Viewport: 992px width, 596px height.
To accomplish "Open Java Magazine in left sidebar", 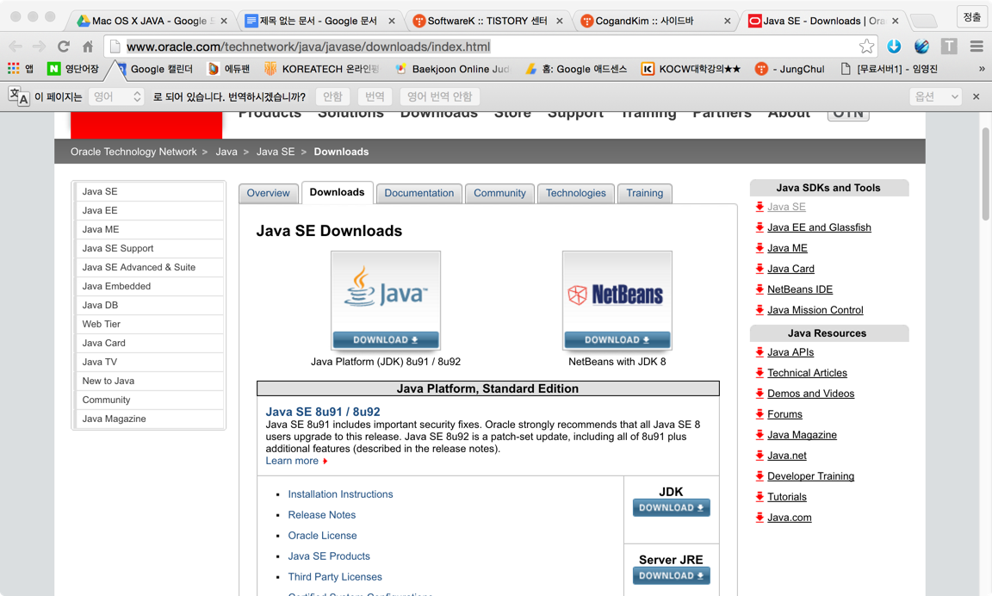I will 149,419.
